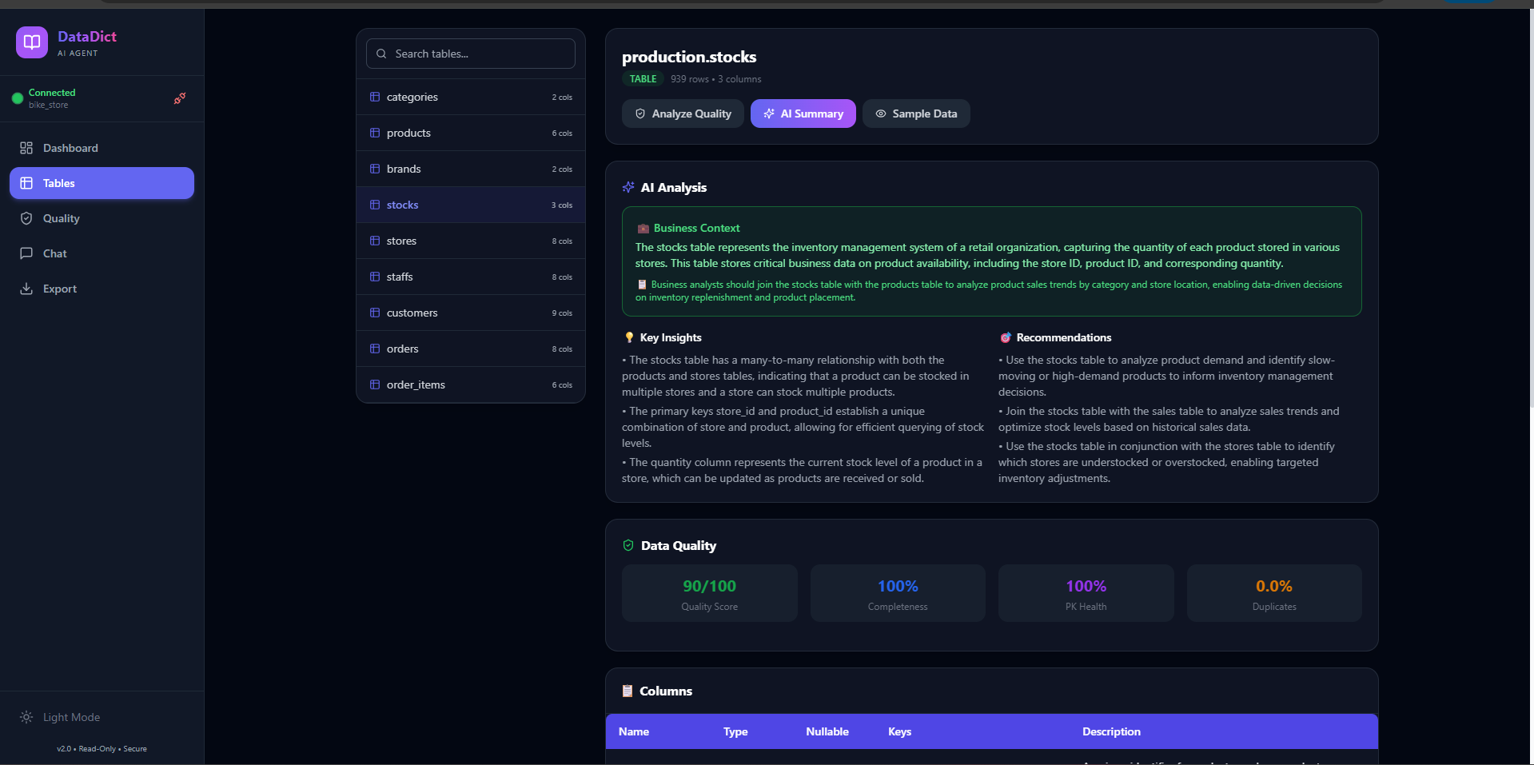This screenshot has width=1534, height=765.
Task: Click the Keys column header
Action: (900, 731)
